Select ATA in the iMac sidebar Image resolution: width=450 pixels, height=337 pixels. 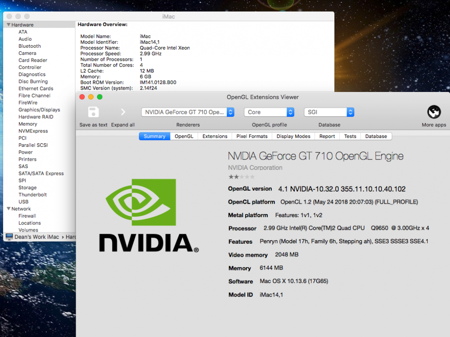tap(23, 32)
